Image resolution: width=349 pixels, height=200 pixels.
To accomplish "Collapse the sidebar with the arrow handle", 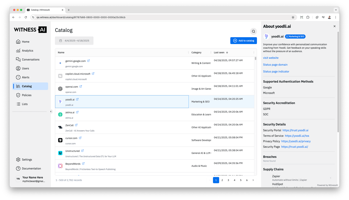I will [x=51, y=111].
